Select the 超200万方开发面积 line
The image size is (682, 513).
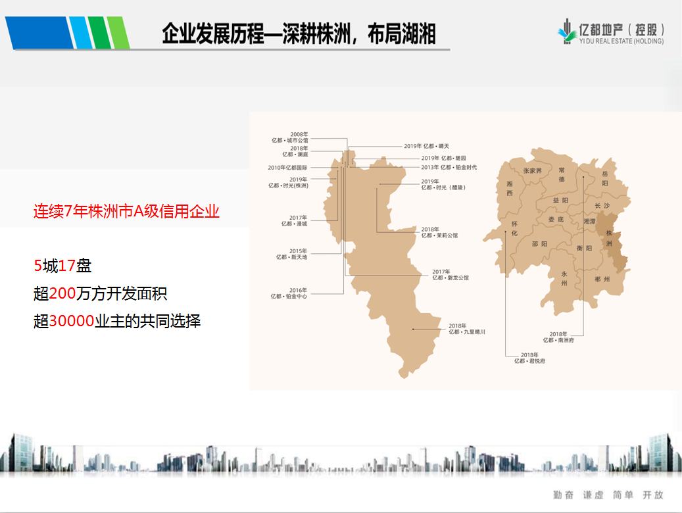pos(100,294)
